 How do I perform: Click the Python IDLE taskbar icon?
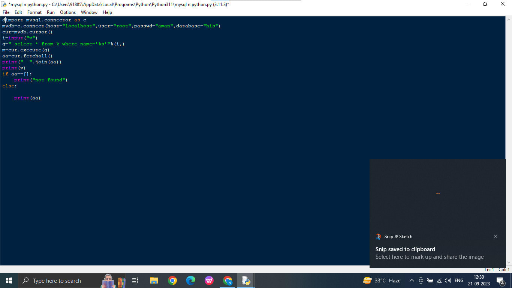[246, 280]
